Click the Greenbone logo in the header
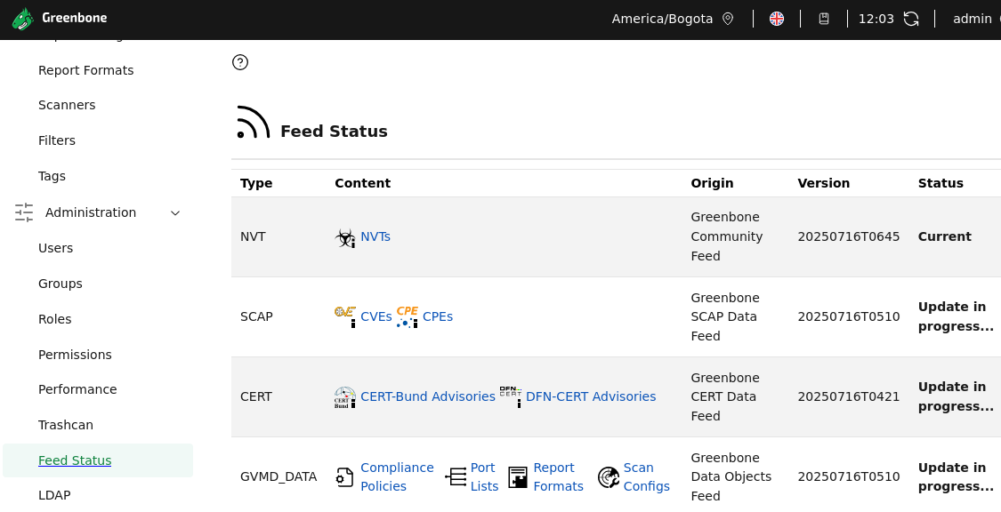Viewport: 1001px width, 512px height. [x=60, y=19]
